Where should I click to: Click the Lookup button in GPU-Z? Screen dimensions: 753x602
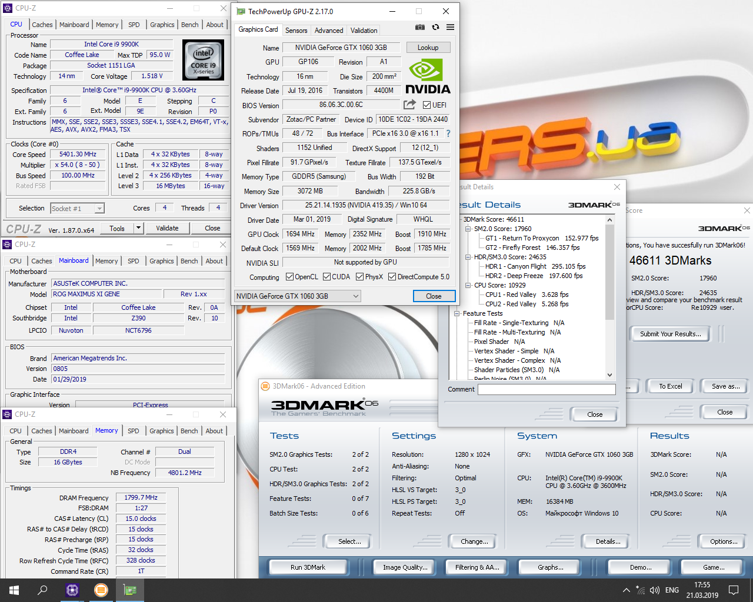(428, 48)
